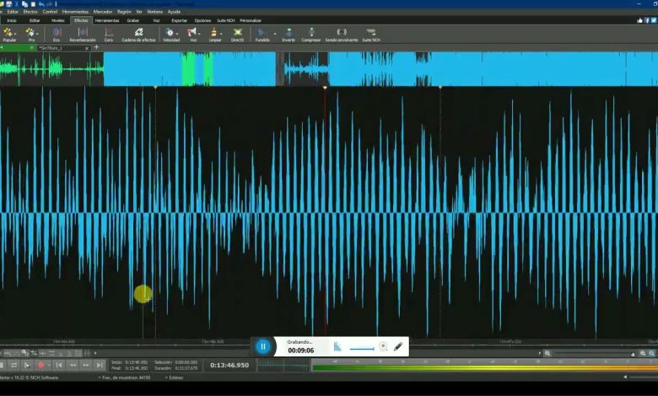Click the Compresor effect icon
Viewport: 658px width, 396px height.
tap(311, 35)
